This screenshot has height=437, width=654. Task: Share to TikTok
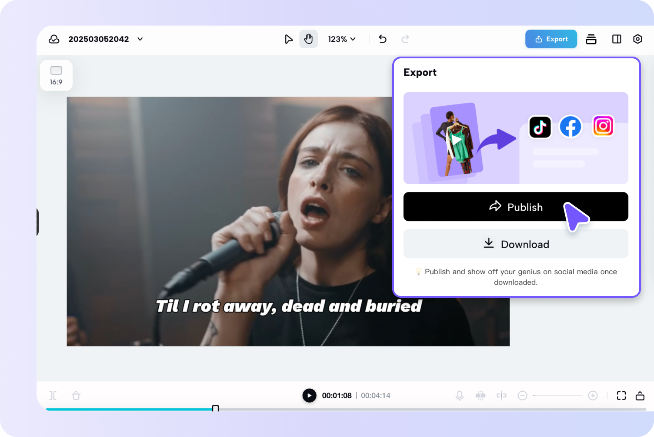(x=540, y=127)
